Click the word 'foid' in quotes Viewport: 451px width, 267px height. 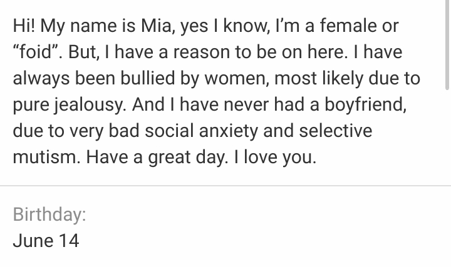(x=36, y=52)
